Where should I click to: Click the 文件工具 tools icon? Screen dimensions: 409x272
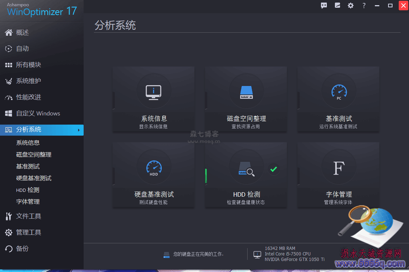pyautogui.click(x=8, y=216)
